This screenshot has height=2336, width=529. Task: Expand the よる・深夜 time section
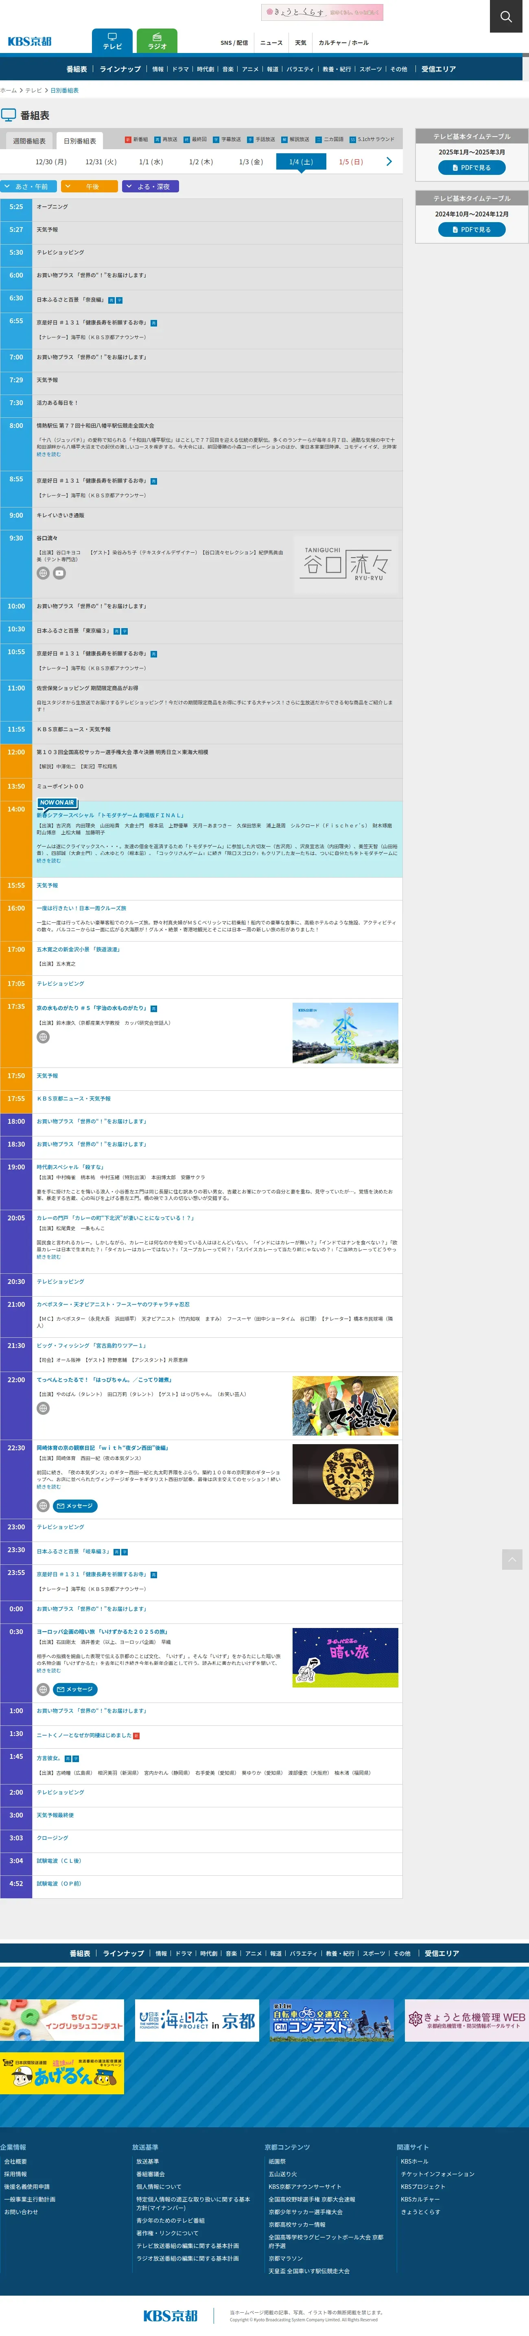(x=151, y=186)
